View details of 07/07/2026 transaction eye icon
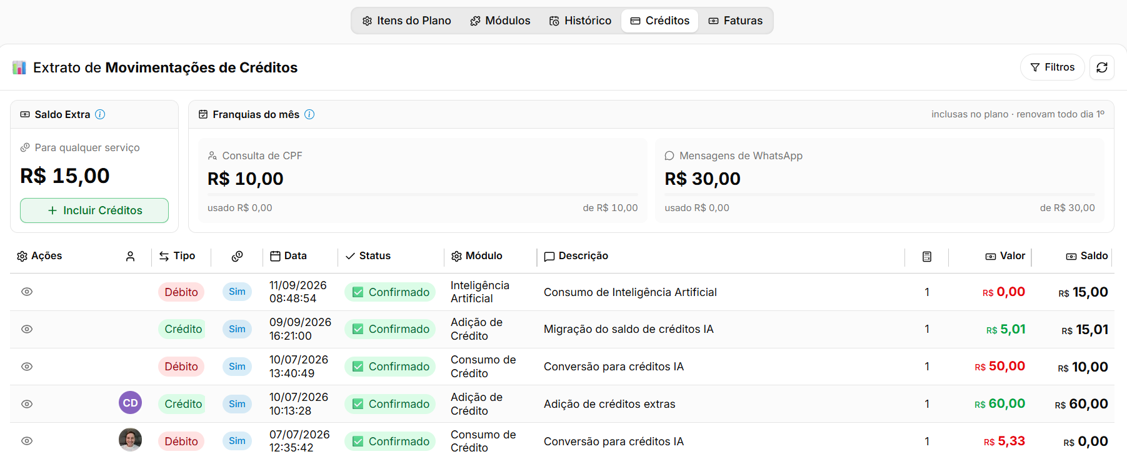 tap(27, 441)
